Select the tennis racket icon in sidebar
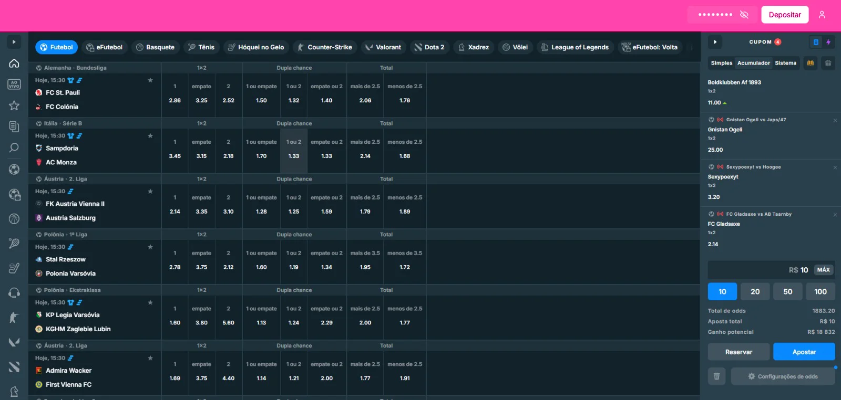Image resolution: width=841 pixels, height=400 pixels. pos(14,243)
